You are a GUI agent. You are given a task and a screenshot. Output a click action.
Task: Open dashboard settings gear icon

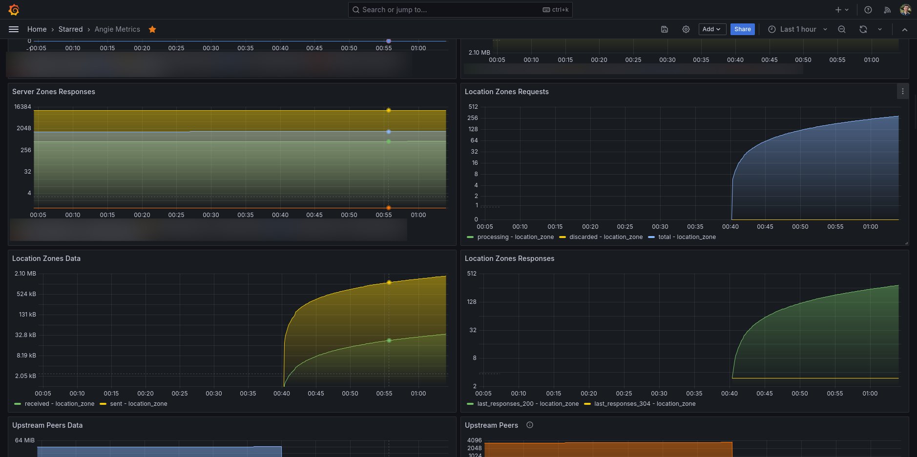pyautogui.click(x=686, y=29)
